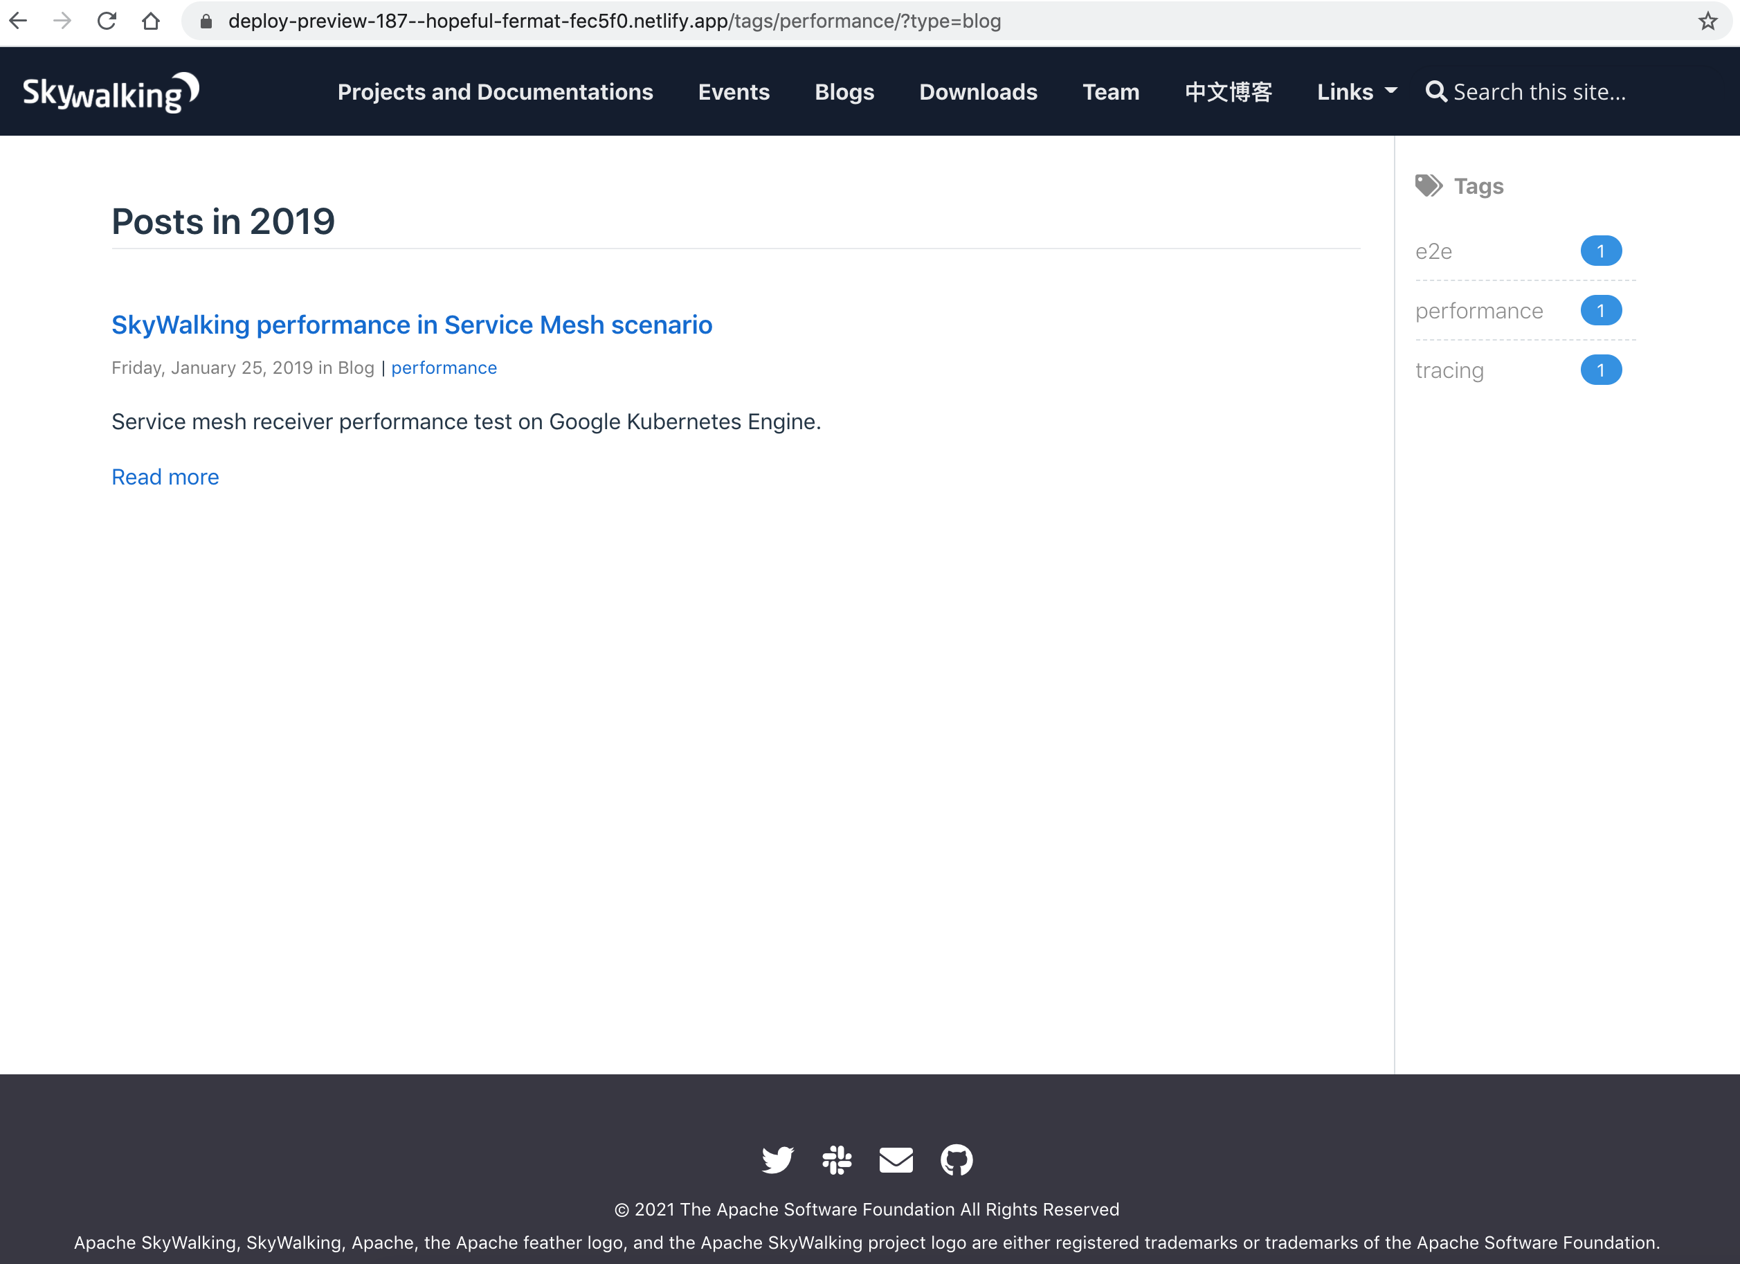Click the email envelope icon in footer
The width and height of the screenshot is (1740, 1264).
[x=896, y=1159]
